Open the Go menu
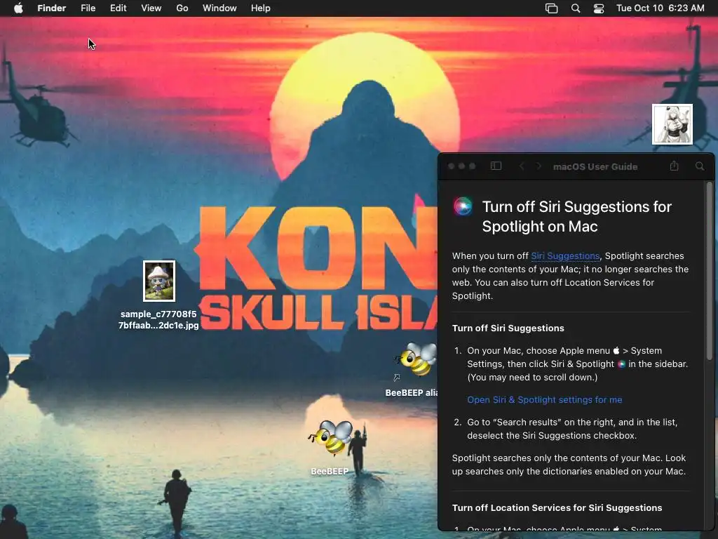 pos(182,8)
